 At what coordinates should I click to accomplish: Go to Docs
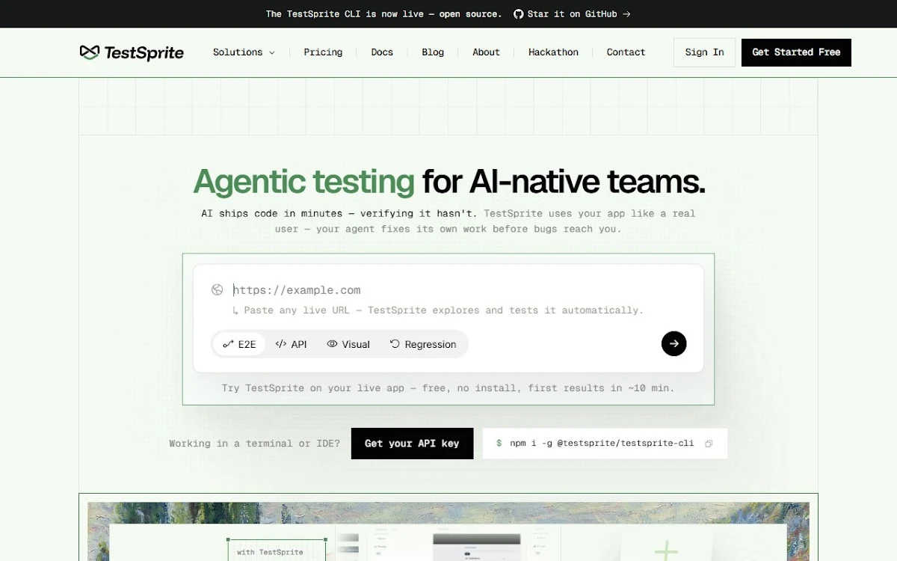point(382,52)
